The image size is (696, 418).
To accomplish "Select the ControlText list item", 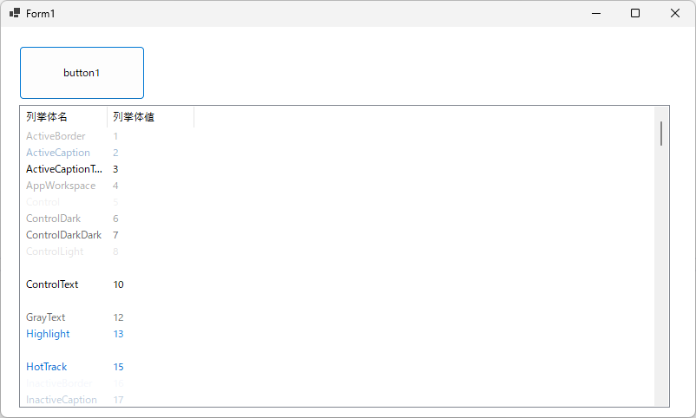I will click(52, 284).
